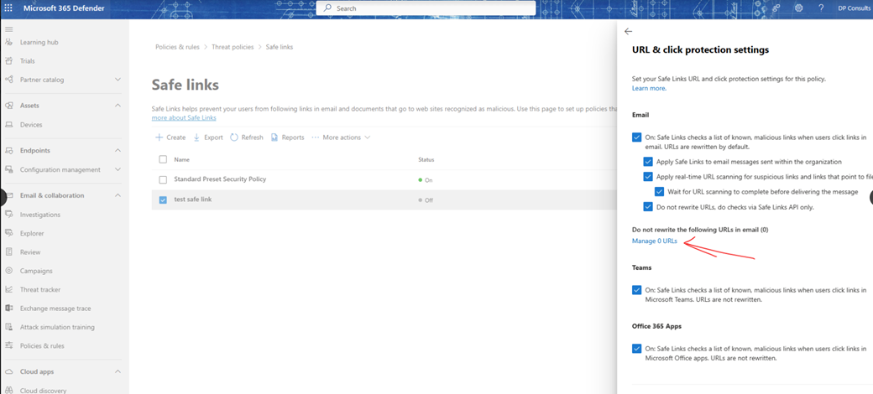873x394 pixels.
Task: Click the Configuration management icon
Action: (9, 169)
